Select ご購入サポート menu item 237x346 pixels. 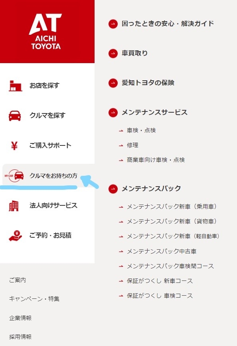click(x=50, y=145)
